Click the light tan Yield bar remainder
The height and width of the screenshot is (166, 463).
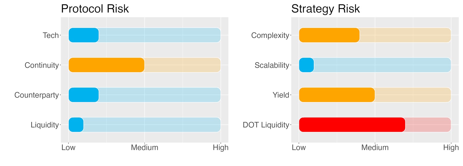tap(413, 95)
